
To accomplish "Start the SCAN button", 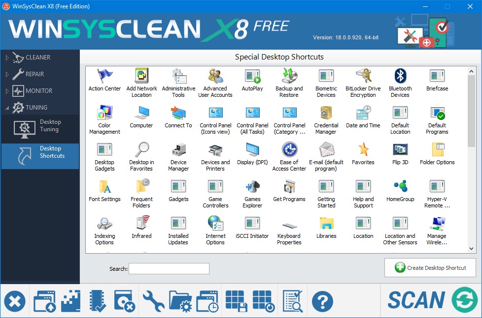I will tap(432, 300).
